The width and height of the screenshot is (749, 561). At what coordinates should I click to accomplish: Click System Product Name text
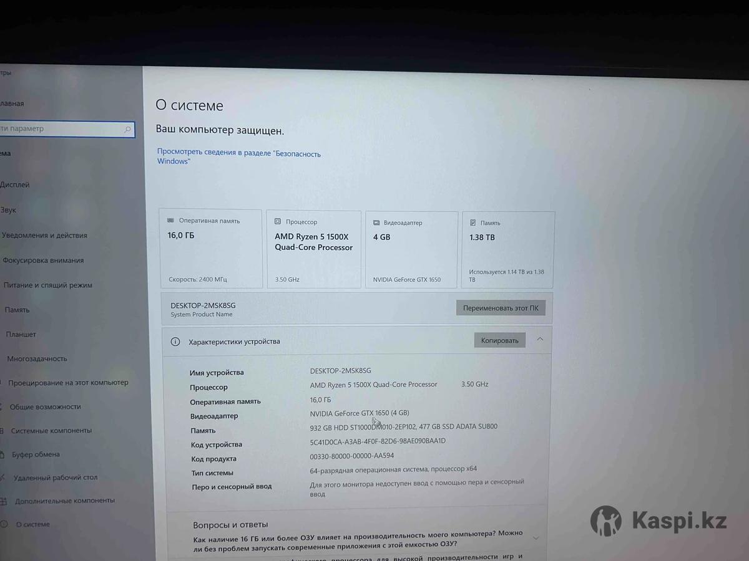point(201,315)
